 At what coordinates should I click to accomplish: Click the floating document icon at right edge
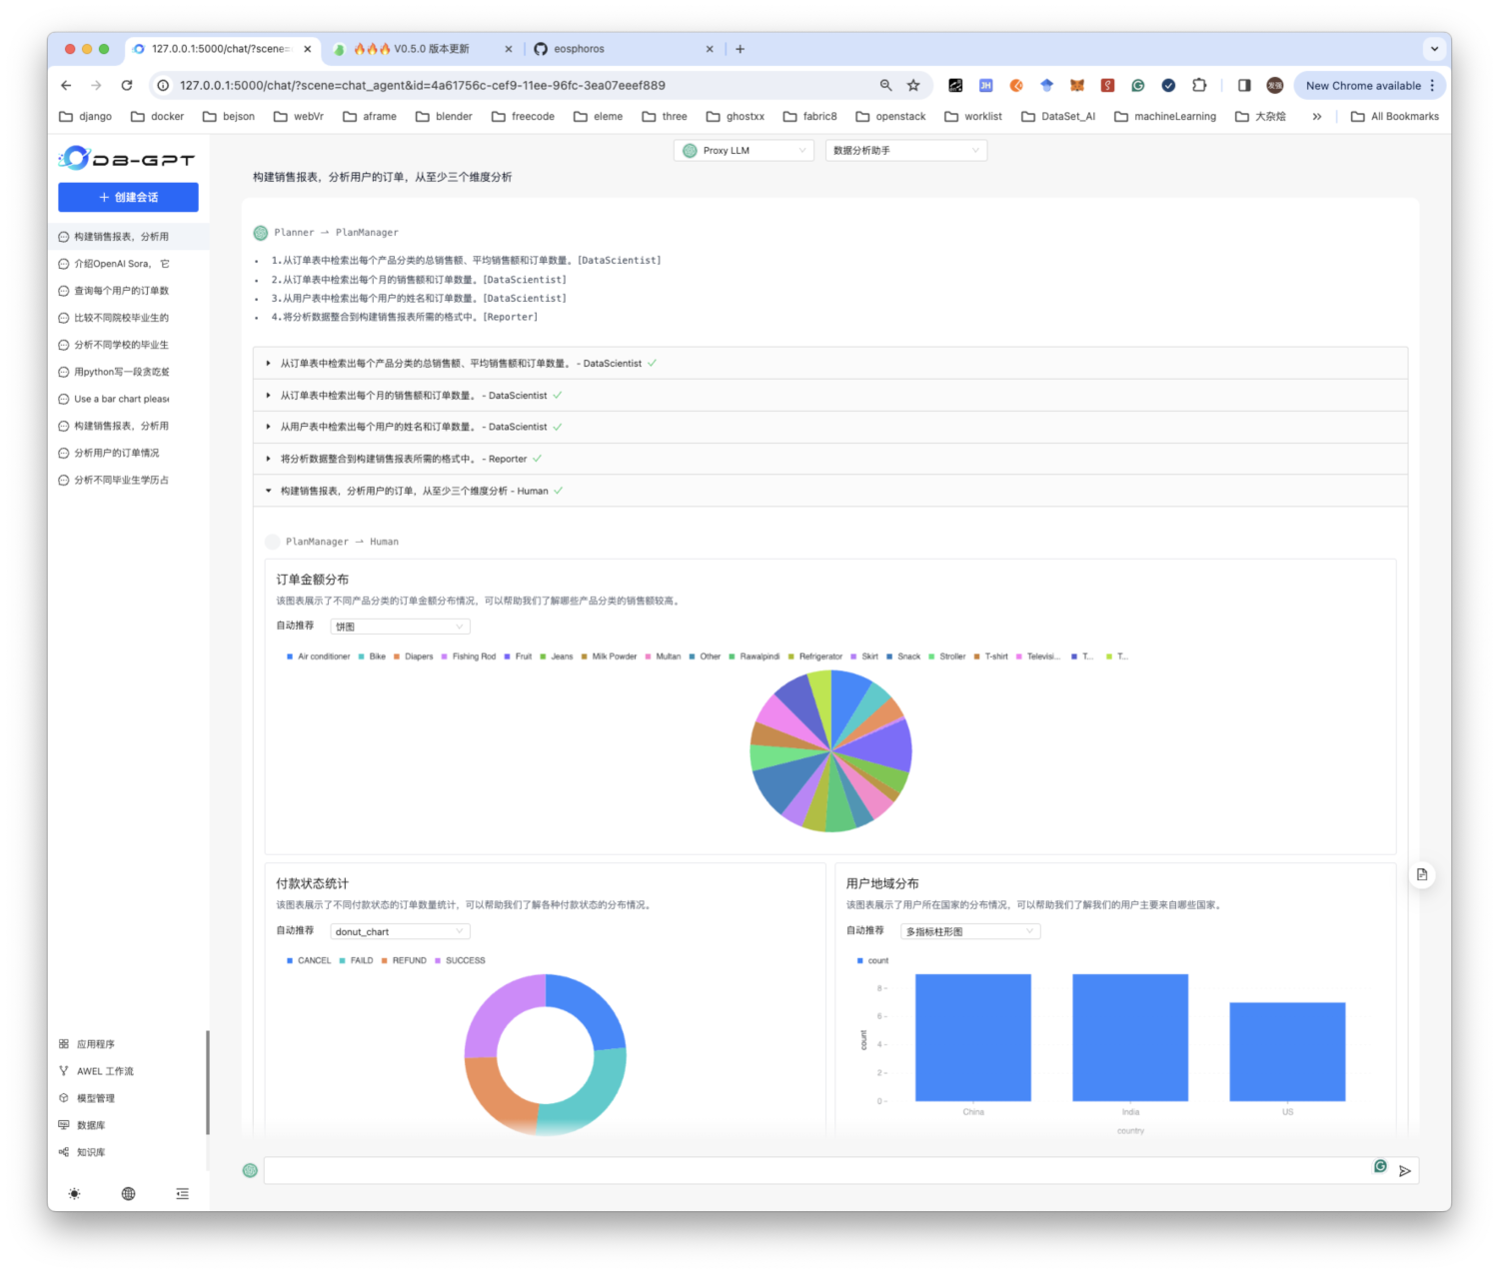coord(1421,874)
